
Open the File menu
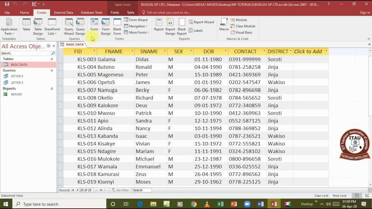click(x=7, y=12)
